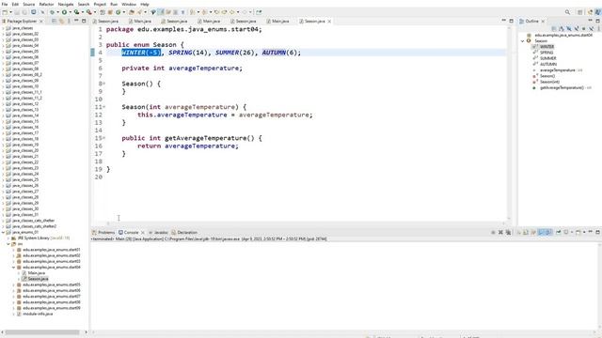Viewport: 602px width, 338px height.
Task: Close the Console view tab
Action: pyautogui.click(x=143, y=232)
